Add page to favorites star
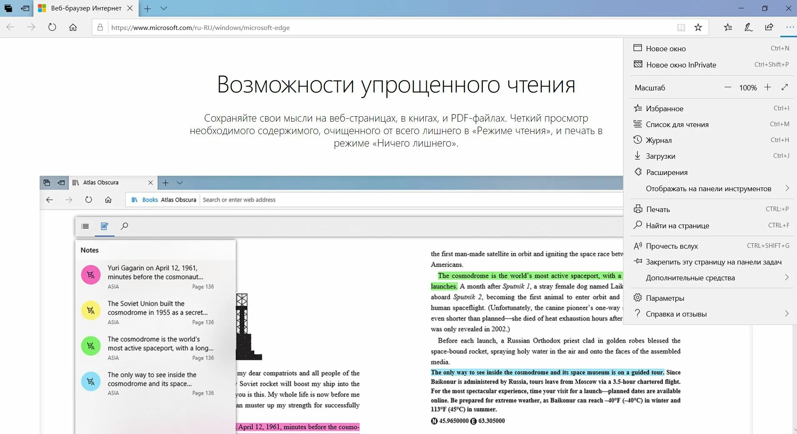 pyautogui.click(x=698, y=27)
